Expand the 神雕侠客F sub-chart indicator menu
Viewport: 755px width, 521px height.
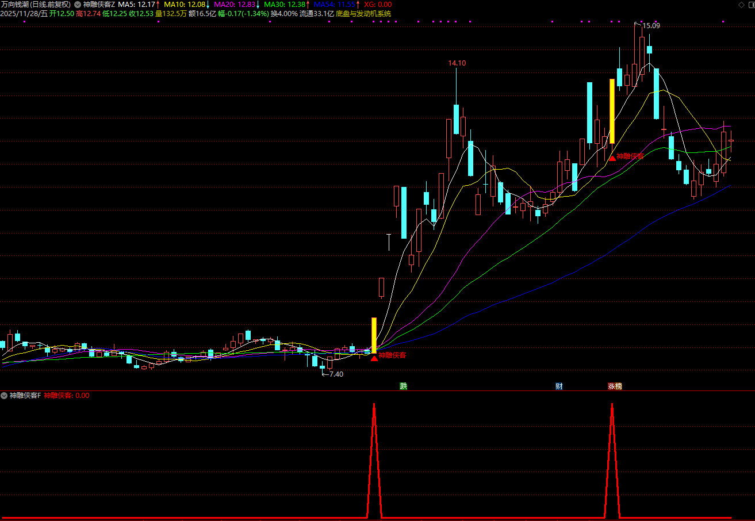pos(5,396)
